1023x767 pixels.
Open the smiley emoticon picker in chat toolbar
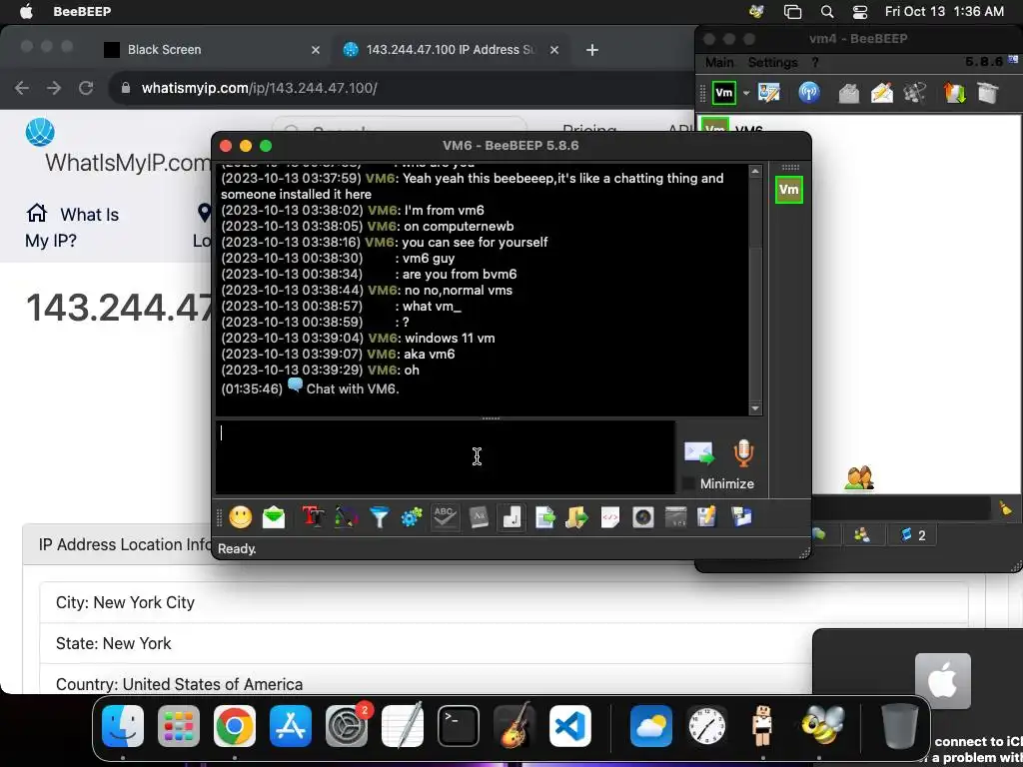coord(240,518)
